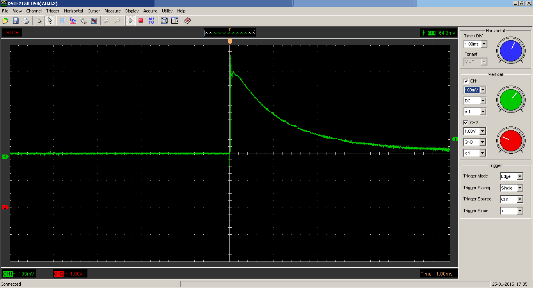Click the DSO-2150 USB title bar text
This screenshot has height=288, width=533.
(x=32, y=3)
